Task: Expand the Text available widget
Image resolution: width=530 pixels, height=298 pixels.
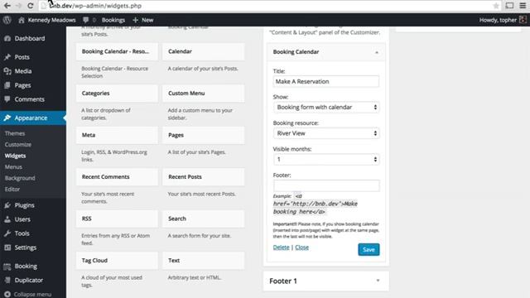Action: pos(204,261)
